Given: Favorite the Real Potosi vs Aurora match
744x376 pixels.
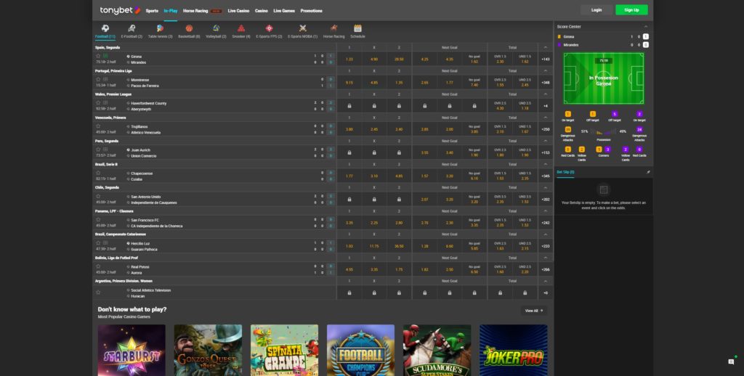Looking at the screenshot, I should click(x=98, y=266).
